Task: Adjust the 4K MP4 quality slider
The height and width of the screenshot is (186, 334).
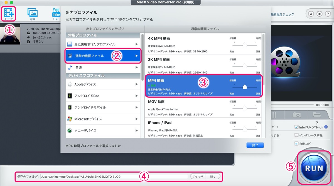Action: (245, 45)
